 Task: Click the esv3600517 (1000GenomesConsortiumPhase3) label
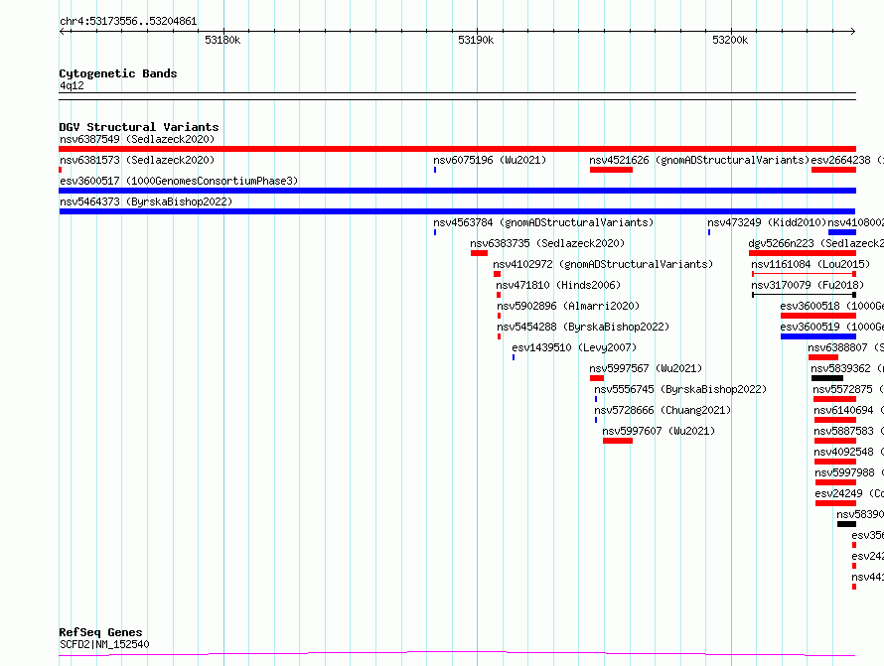click(x=179, y=181)
